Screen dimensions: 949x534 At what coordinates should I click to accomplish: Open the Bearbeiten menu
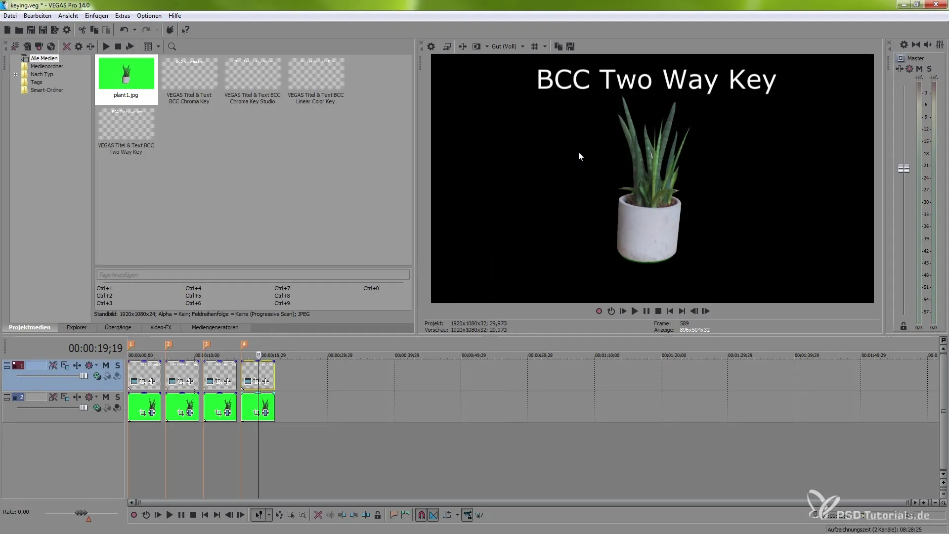point(38,16)
